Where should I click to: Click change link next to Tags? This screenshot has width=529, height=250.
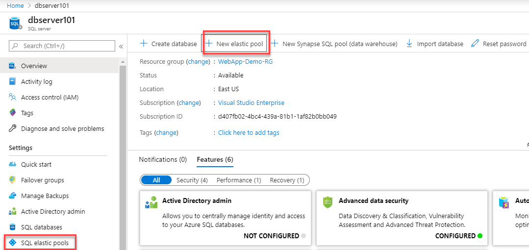[166, 132]
